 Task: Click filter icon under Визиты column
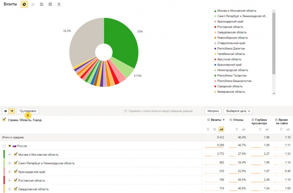[x=208, y=129]
